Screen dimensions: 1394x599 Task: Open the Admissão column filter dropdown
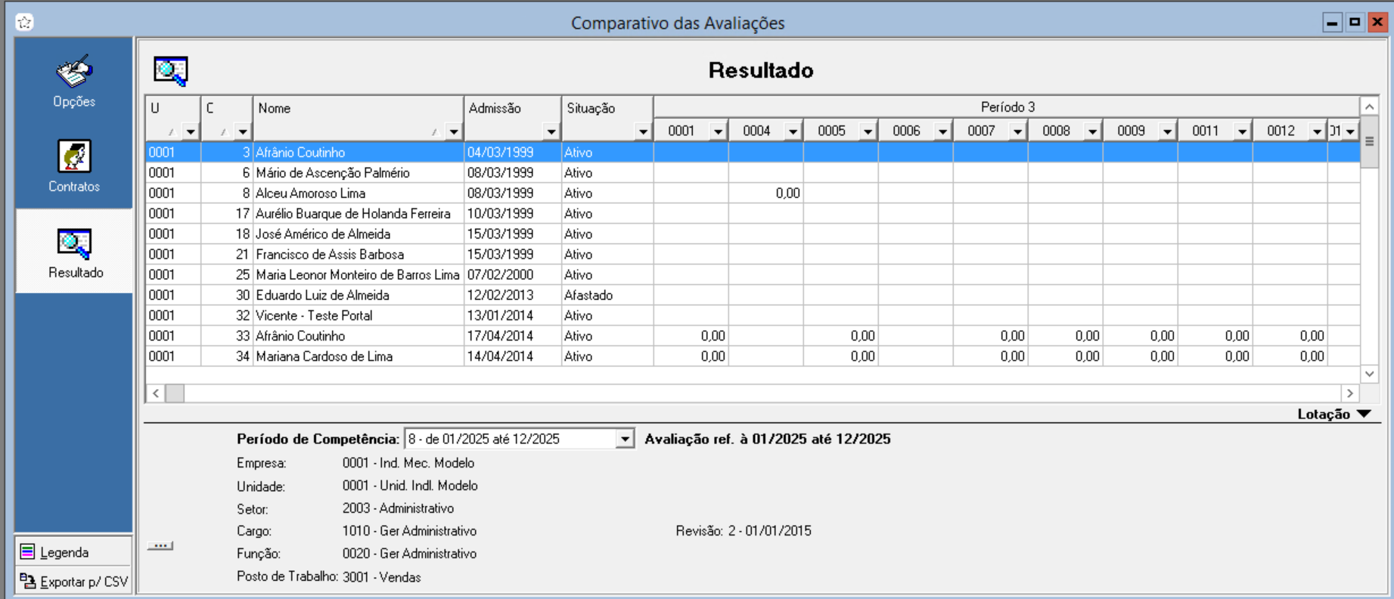[551, 132]
